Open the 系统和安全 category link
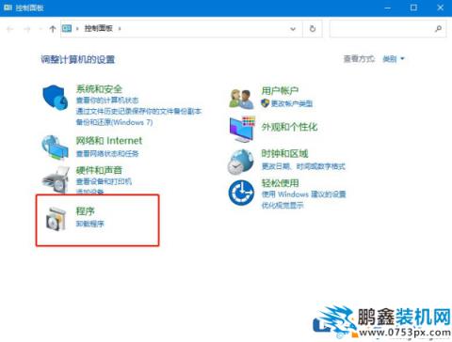The image size is (452, 342). pyautogui.click(x=99, y=89)
